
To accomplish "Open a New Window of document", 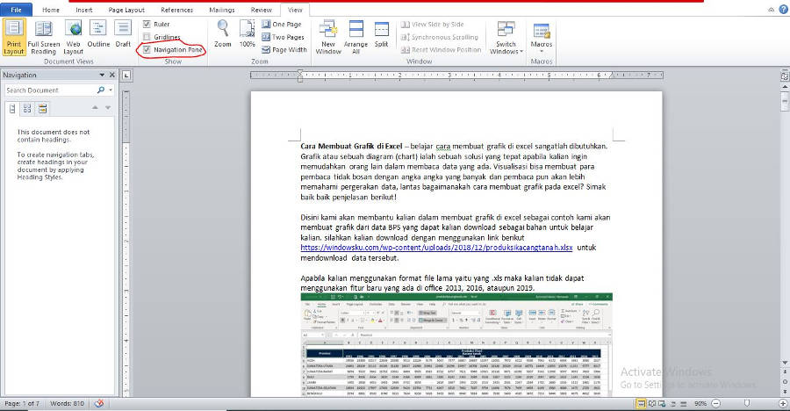I will tap(328, 37).
